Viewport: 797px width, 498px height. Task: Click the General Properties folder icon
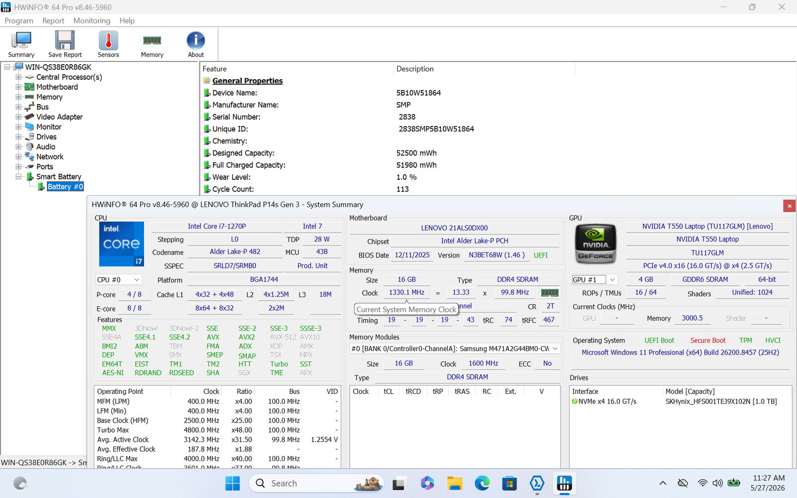207,81
